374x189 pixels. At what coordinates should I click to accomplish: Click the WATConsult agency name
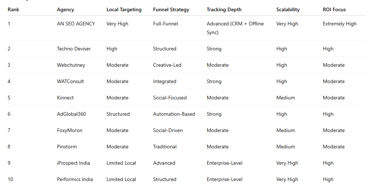70,82
